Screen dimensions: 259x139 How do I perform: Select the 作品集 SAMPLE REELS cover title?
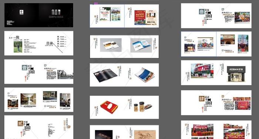(56, 14)
